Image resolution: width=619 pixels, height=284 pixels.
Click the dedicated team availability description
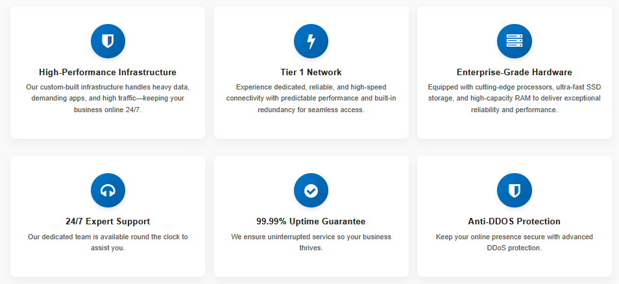tap(108, 242)
